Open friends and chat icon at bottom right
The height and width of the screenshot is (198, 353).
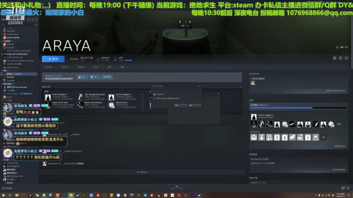pos(348,188)
